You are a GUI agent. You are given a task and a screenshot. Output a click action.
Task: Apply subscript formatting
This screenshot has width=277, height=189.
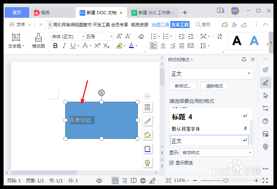tap(106, 46)
